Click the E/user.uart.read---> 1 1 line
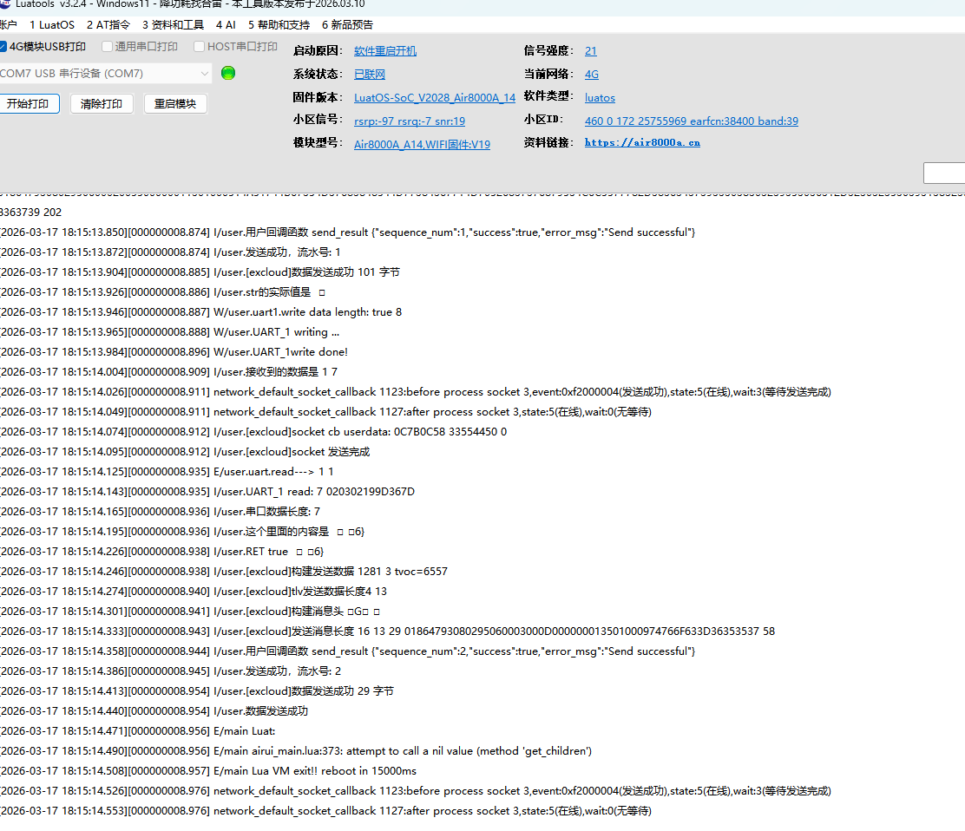 click(167, 471)
